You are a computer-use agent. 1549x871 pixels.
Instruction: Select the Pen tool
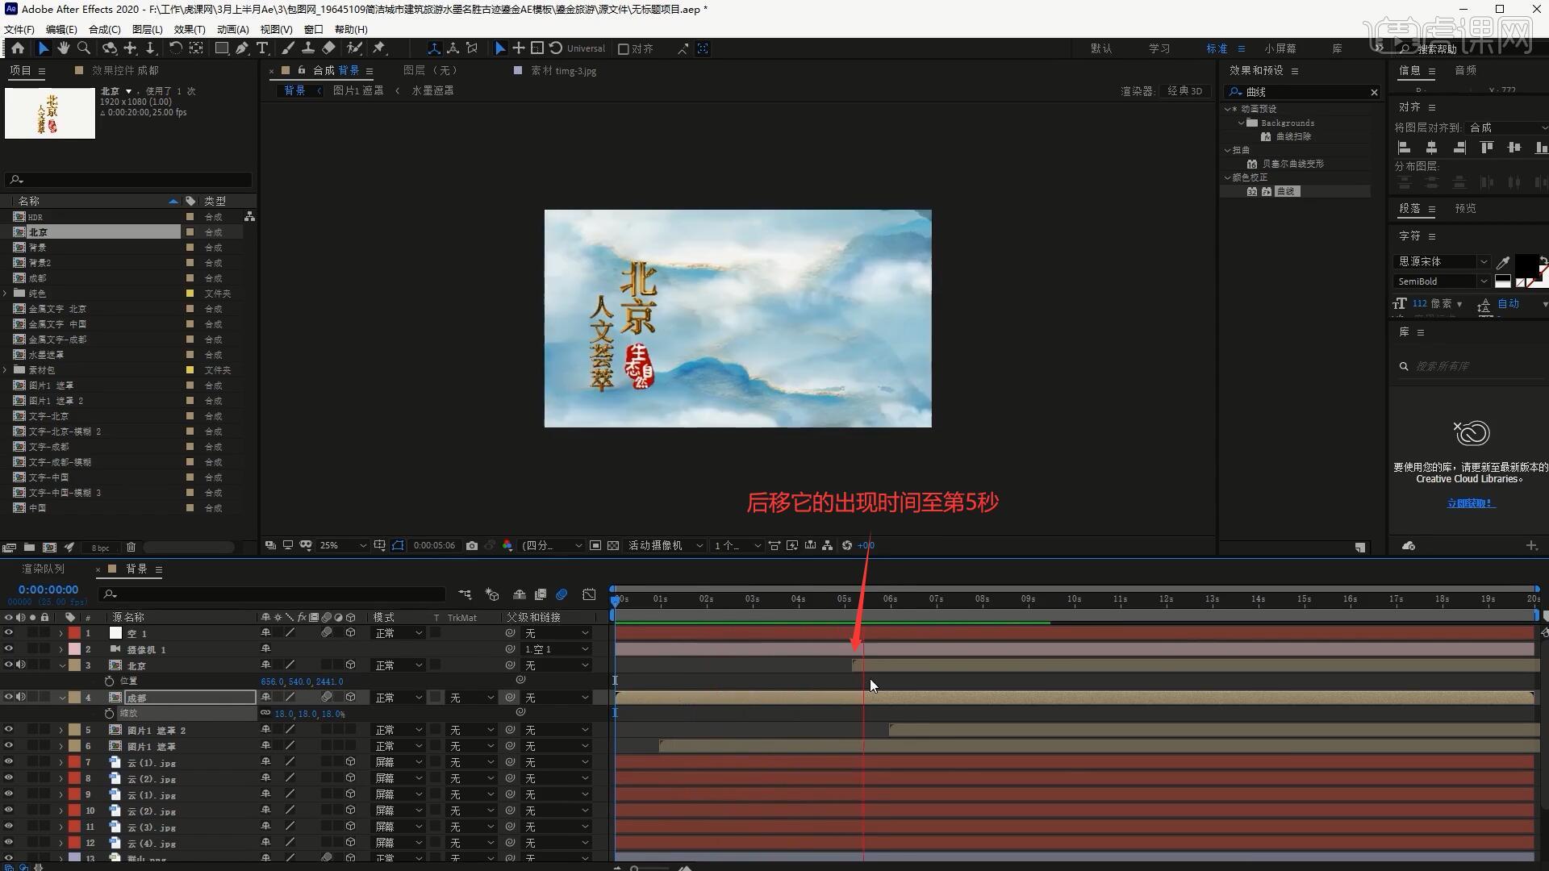[242, 48]
